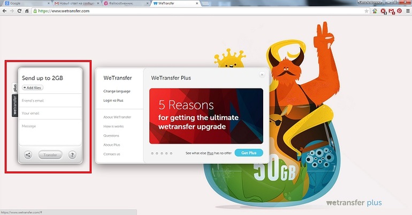
Task: Click the new tab button
Action: [x=206, y=3]
